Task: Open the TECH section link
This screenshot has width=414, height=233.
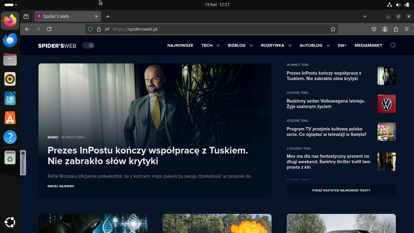Action: [207, 46]
